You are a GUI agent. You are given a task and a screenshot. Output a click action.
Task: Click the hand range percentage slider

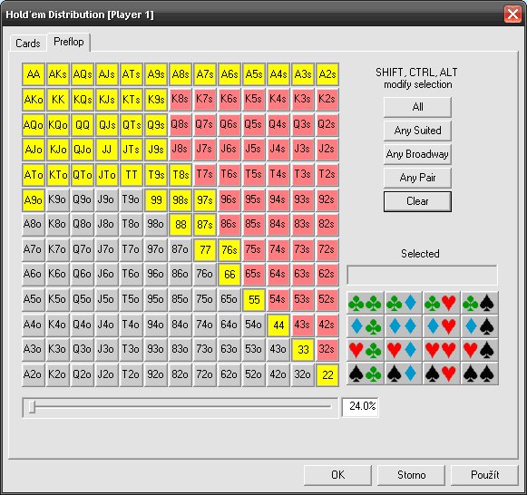coord(181,407)
